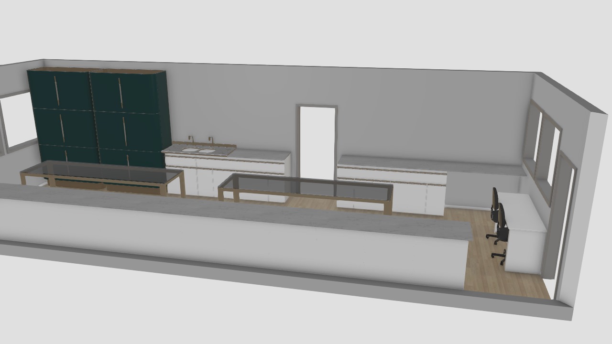Select the open doorway in the back wall
The image size is (612, 344).
pyautogui.click(x=317, y=142)
